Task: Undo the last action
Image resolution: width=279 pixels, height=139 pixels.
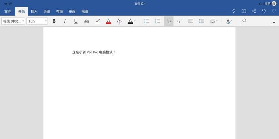Action: coord(264,11)
